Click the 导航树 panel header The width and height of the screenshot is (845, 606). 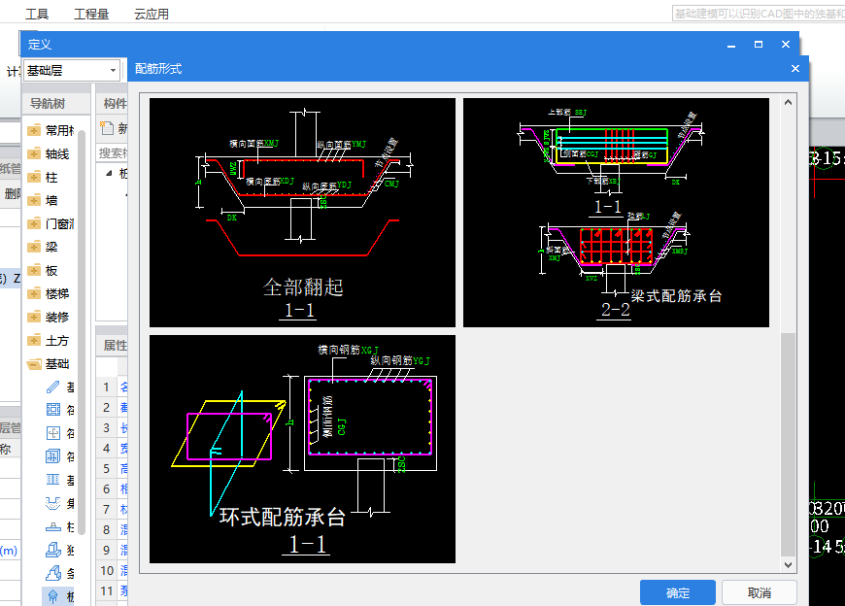(x=56, y=103)
